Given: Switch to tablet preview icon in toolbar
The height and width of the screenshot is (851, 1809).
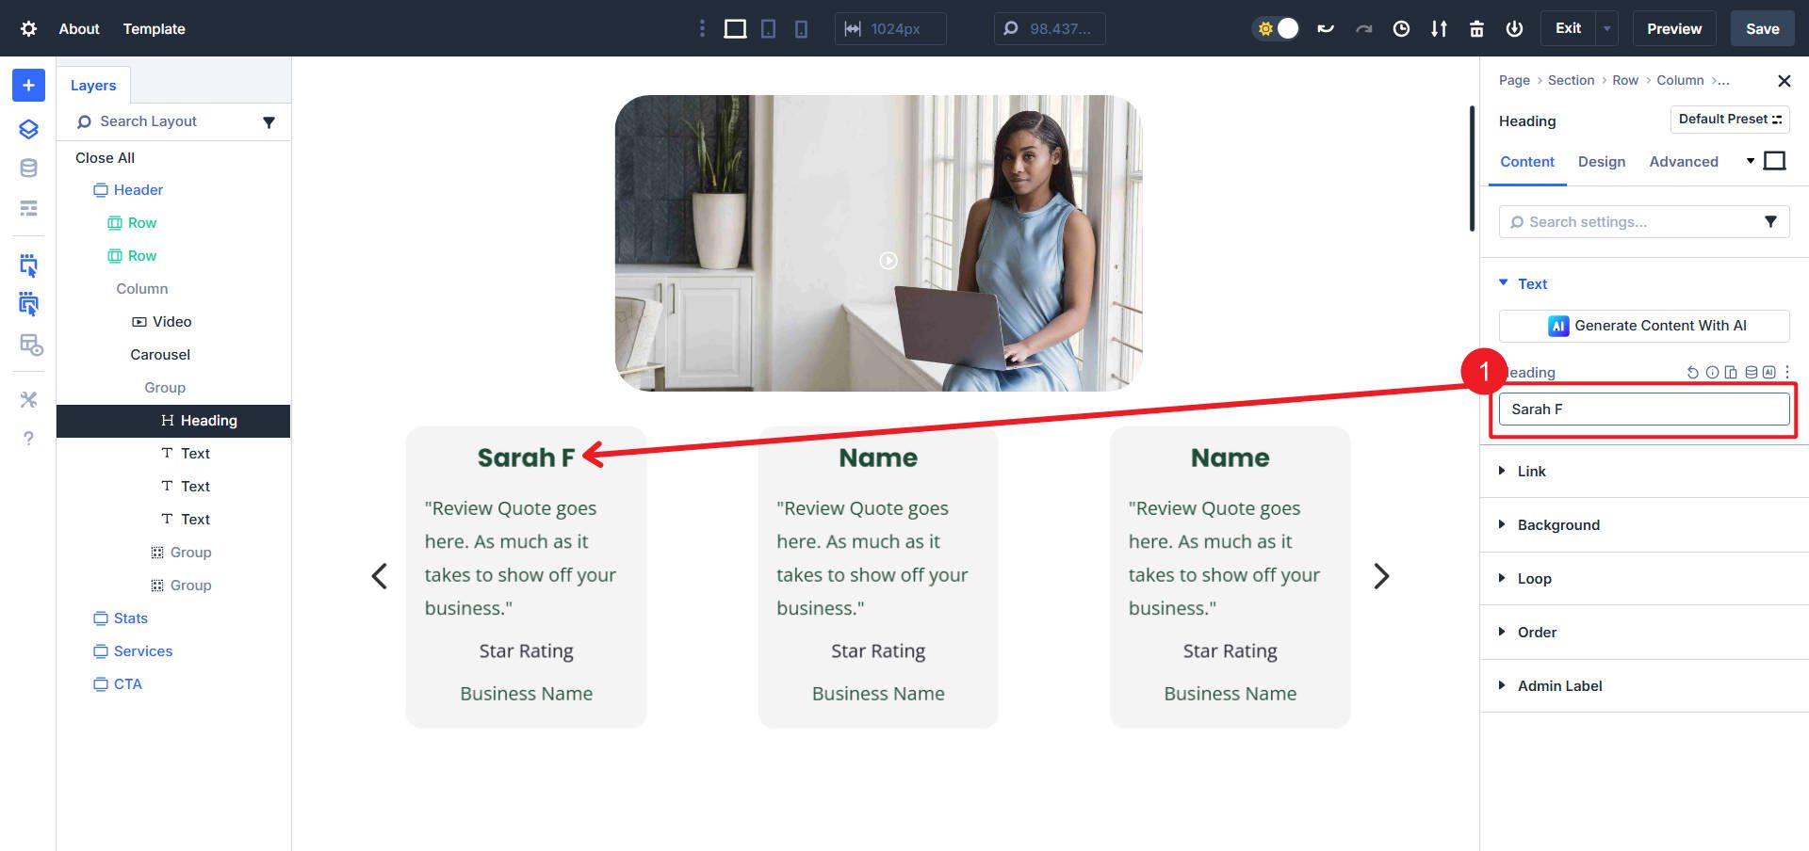Looking at the screenshot, I should [768, 28].
